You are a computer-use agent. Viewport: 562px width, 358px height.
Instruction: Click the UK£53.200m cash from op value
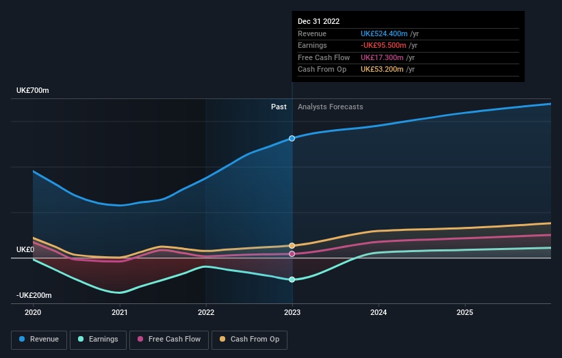(382, 70)
